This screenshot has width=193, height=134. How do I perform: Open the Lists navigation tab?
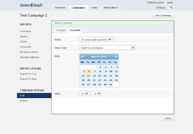[x=94, y=7]
